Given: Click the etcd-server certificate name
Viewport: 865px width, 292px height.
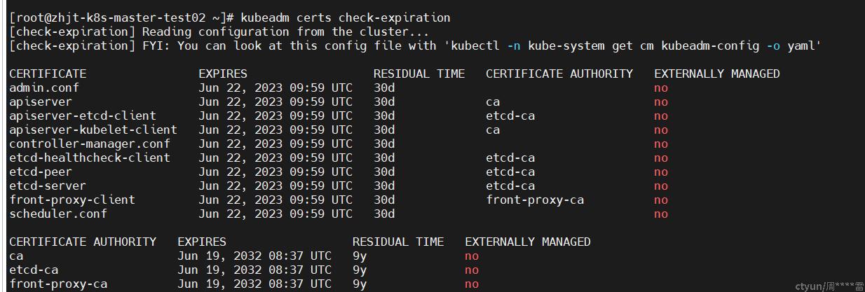Looking at the screenshot, I should pyautogui.click(x=48, y=186).
